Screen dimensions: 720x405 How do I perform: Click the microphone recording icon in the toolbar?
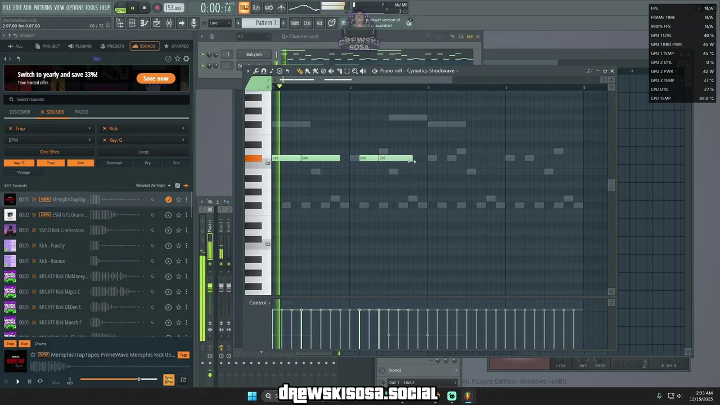pyautogui.click(x=193, y=23)
